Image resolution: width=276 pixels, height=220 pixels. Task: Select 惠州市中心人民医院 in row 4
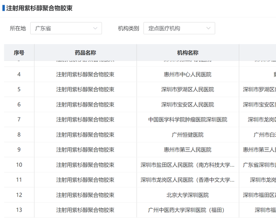point(188,74)
